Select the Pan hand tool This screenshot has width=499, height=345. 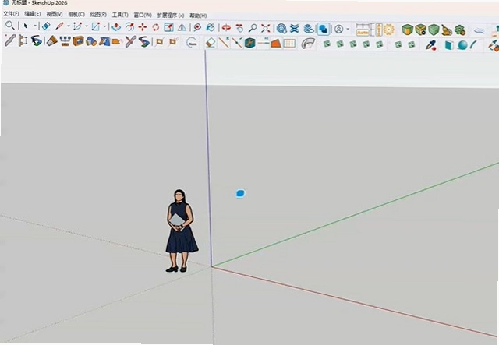coord(239,28)
